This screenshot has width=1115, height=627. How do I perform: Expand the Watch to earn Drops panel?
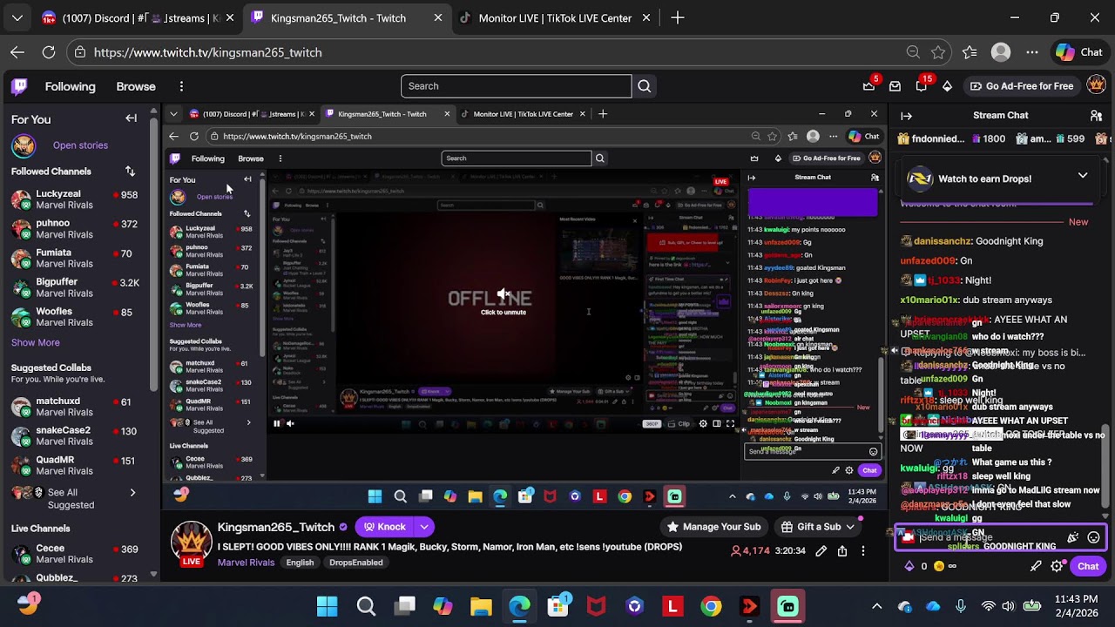tap(1083, 176)
